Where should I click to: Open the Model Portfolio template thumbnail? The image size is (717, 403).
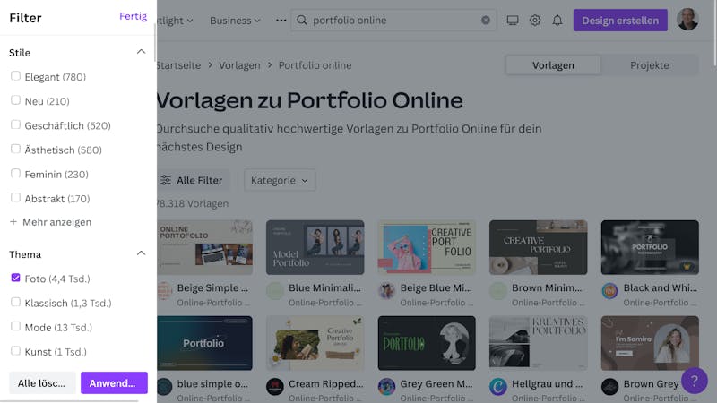315,247
